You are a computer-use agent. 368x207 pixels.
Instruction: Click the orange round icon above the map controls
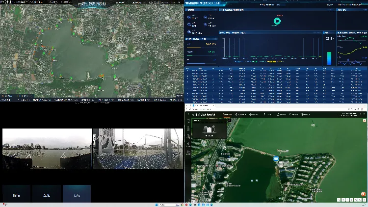pos(363,194)
